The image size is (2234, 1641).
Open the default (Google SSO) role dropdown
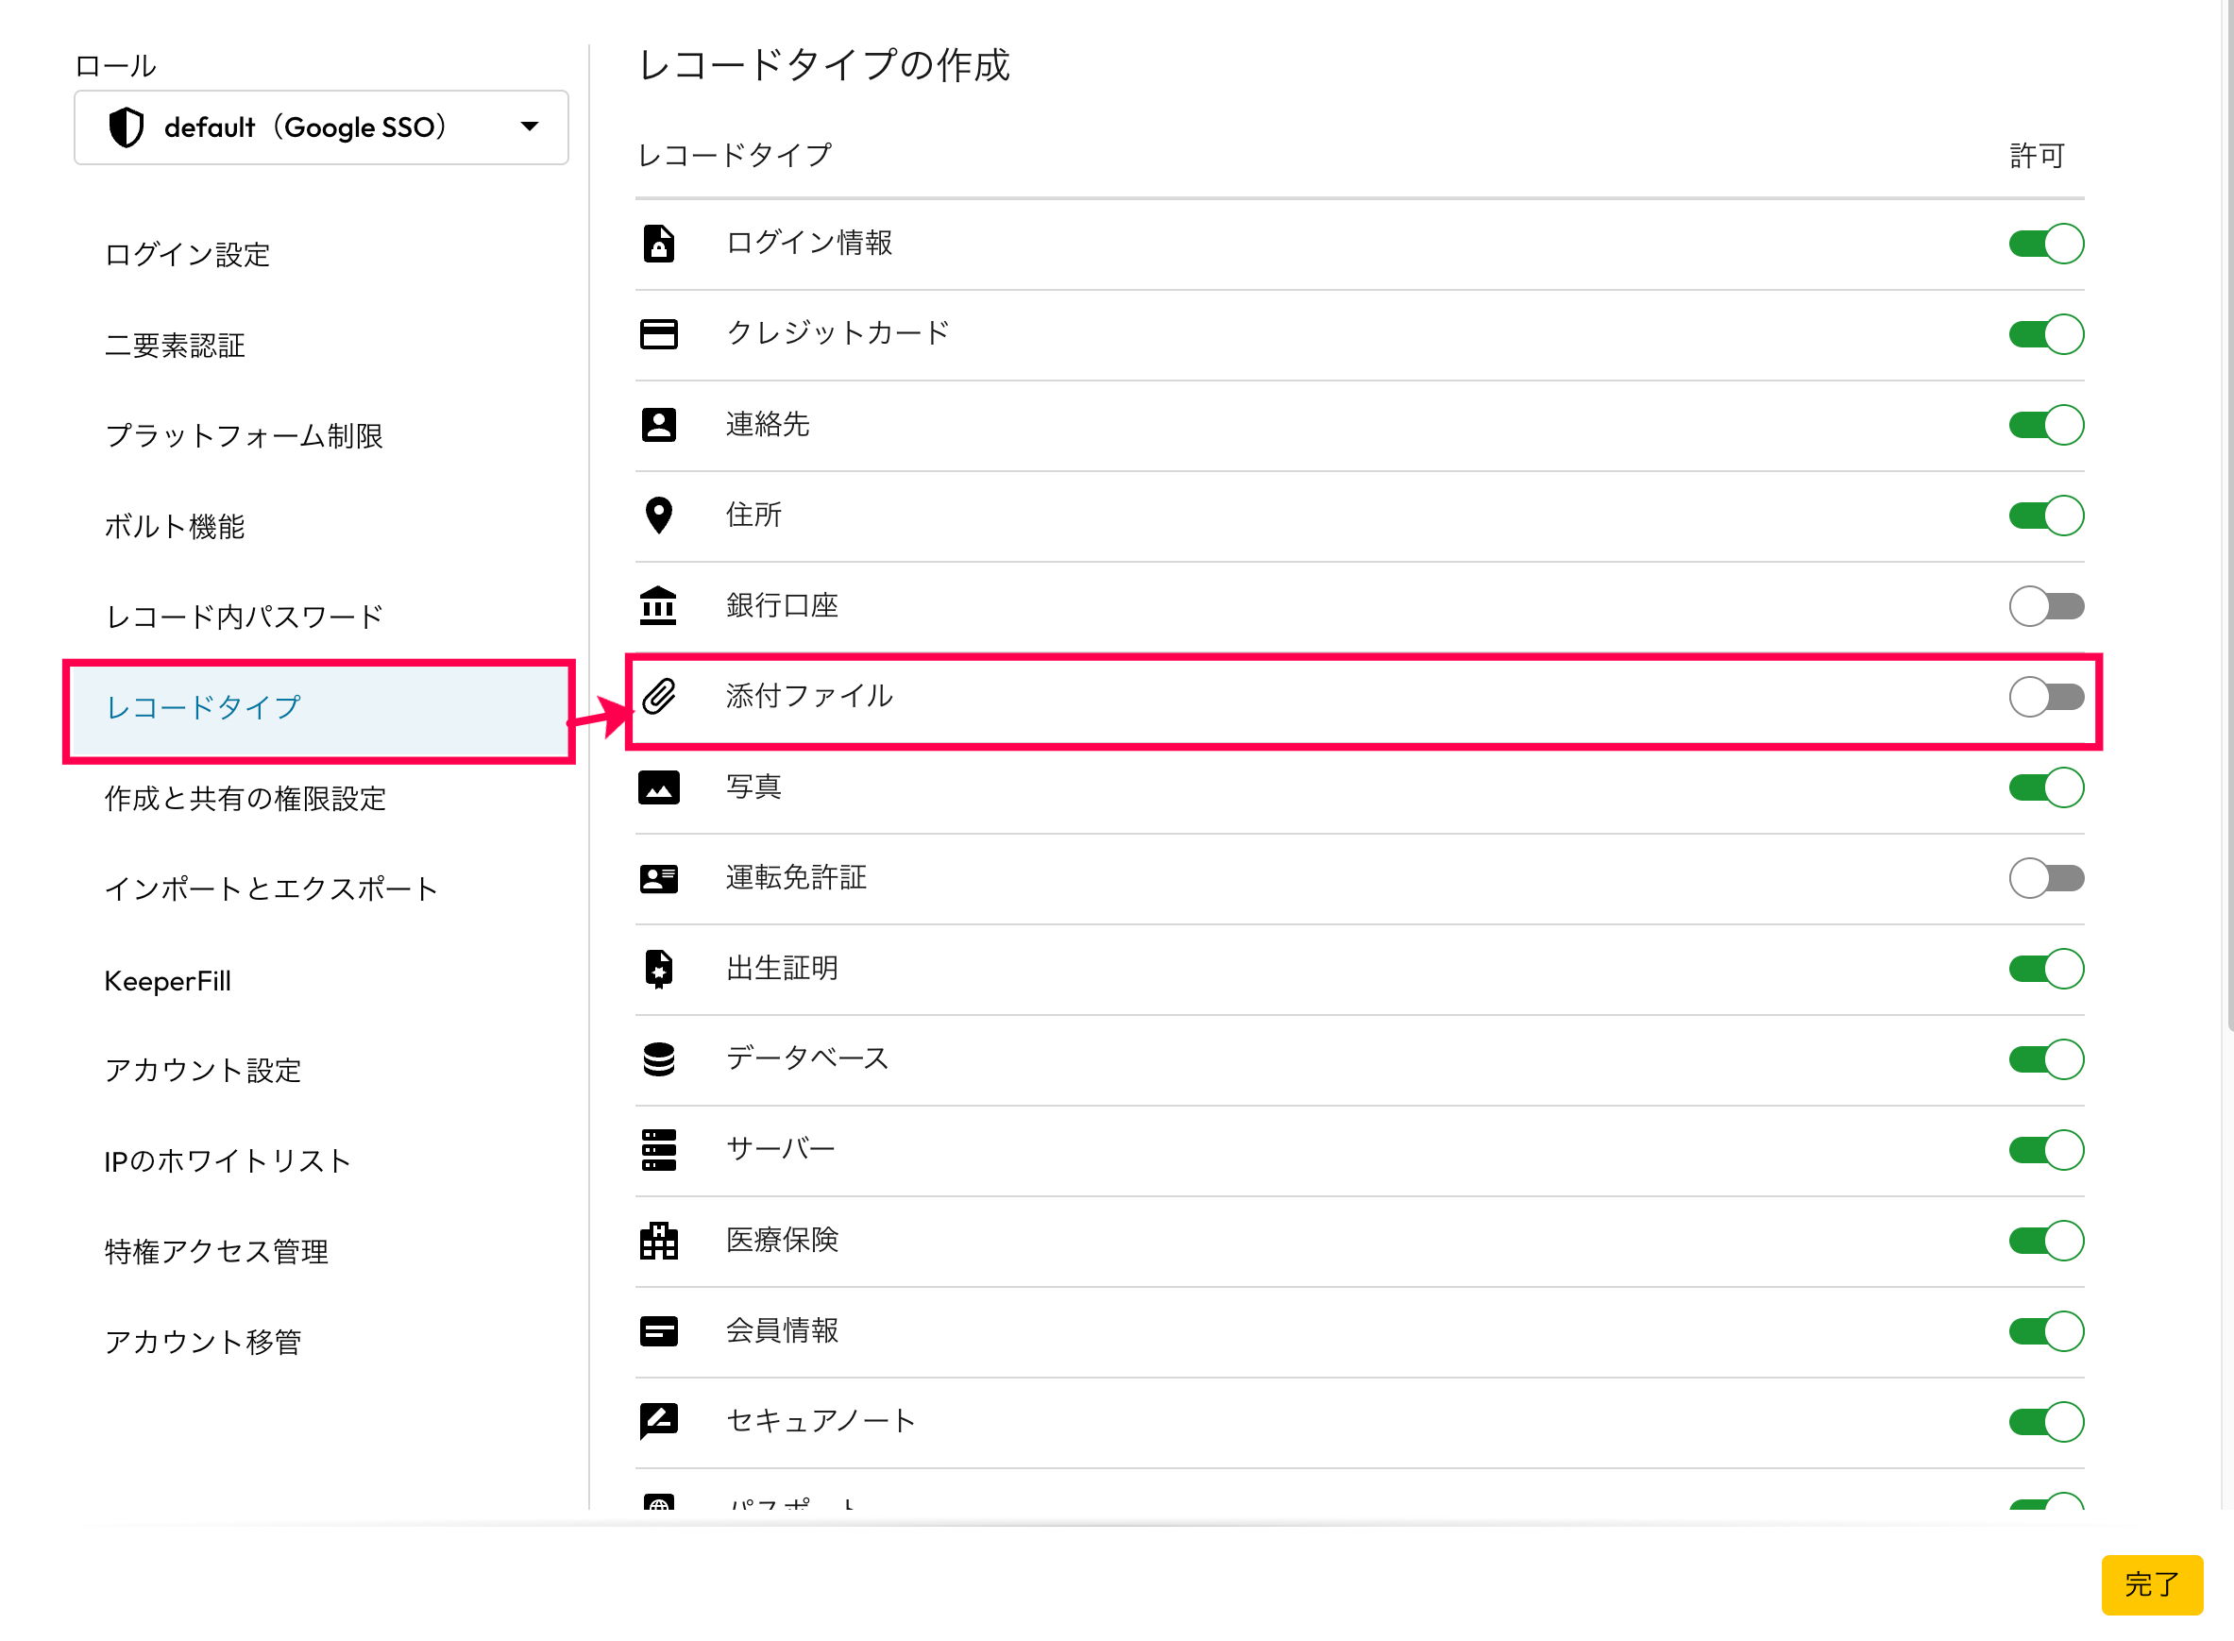coord(321,127)
